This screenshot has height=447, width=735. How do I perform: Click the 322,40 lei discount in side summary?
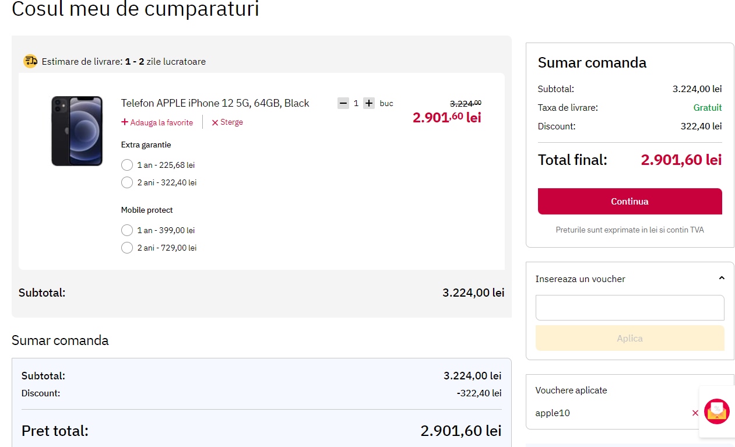point(701,126)
